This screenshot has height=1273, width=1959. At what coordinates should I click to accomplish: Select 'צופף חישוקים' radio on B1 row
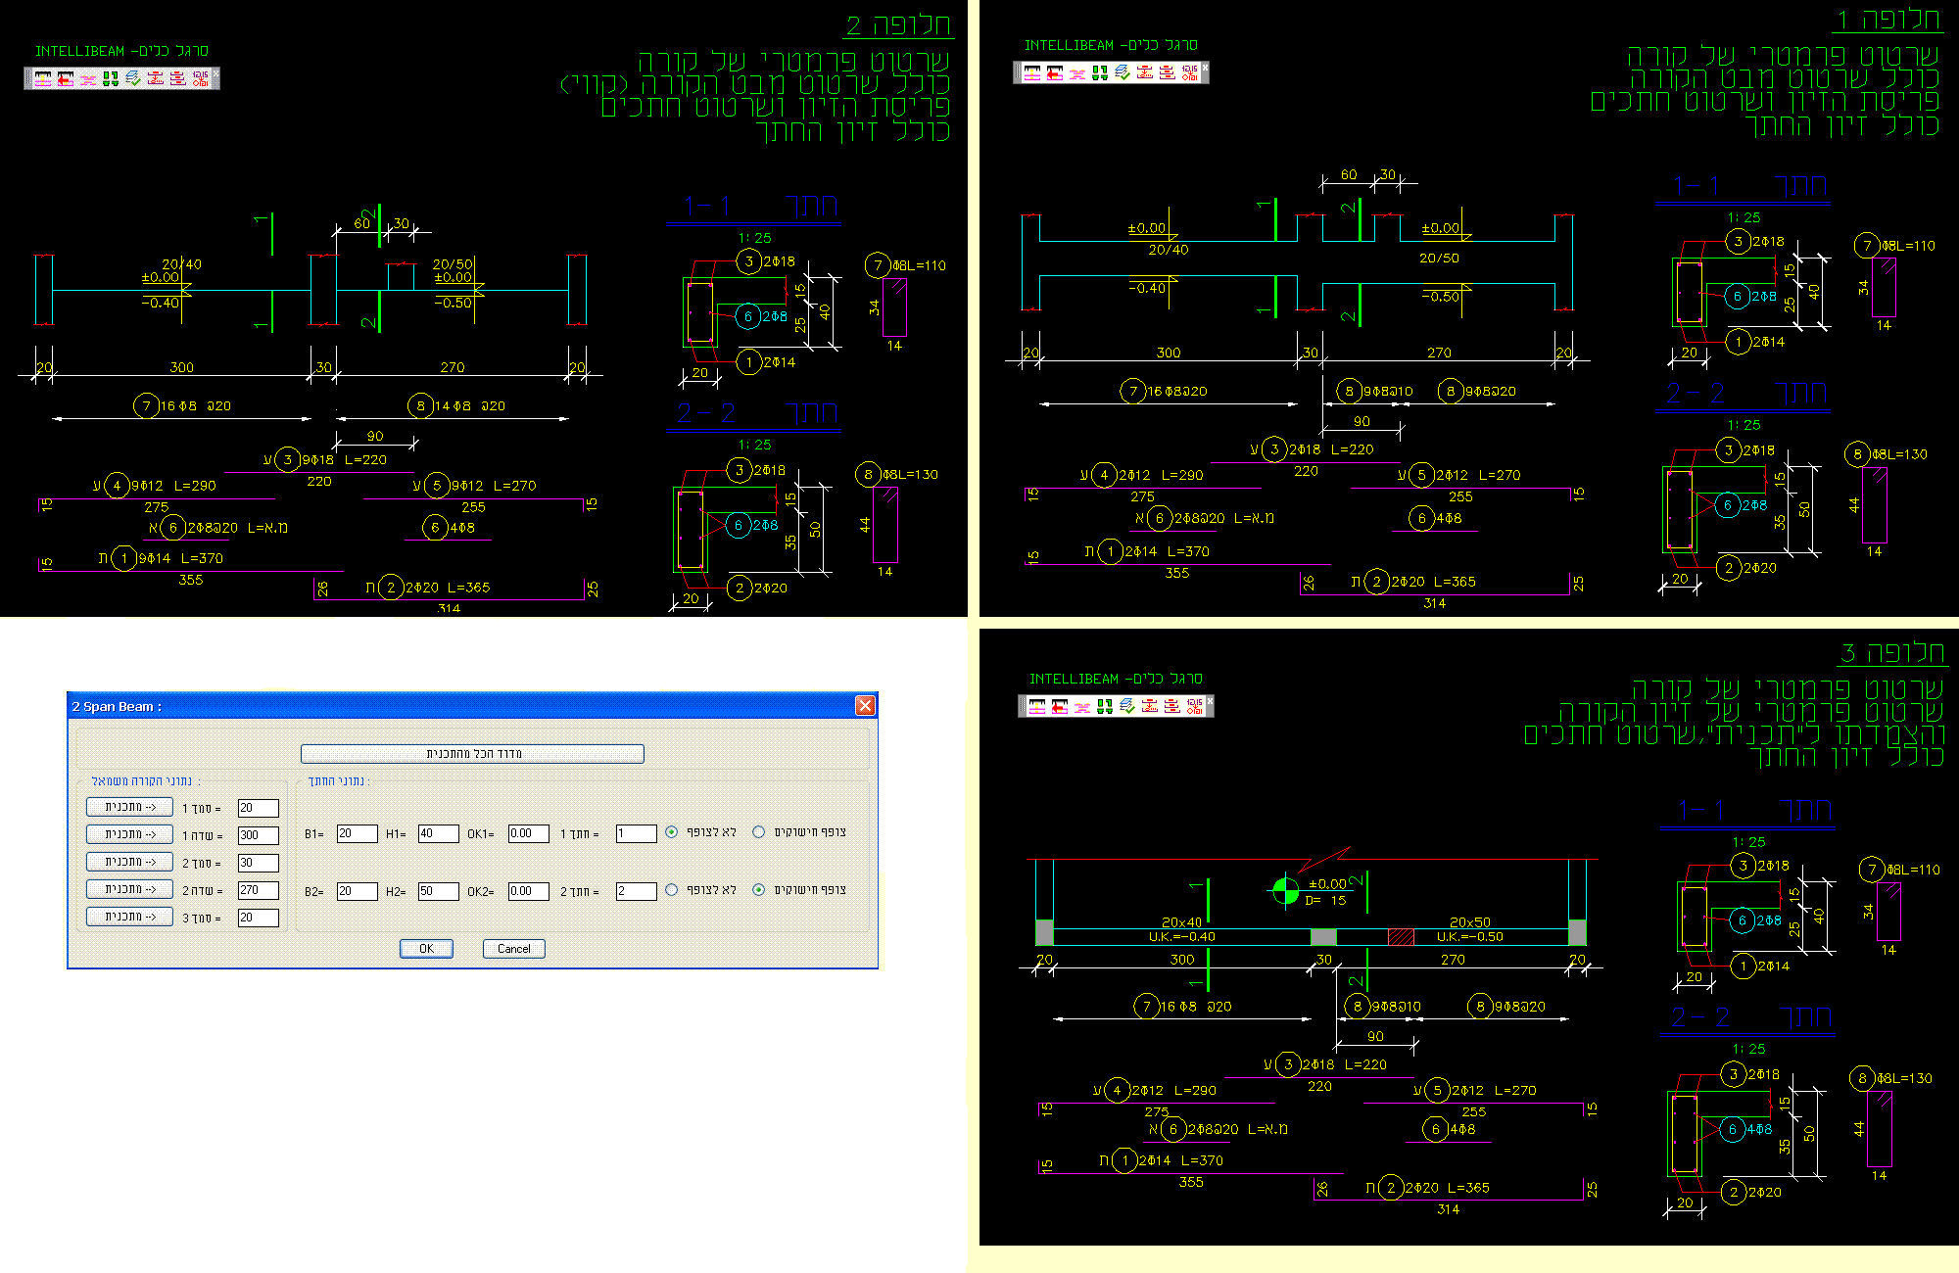(x=758, y=832)
